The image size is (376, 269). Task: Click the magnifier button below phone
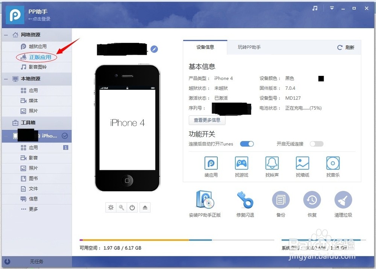pyautogui.click(x=121, y=207)
